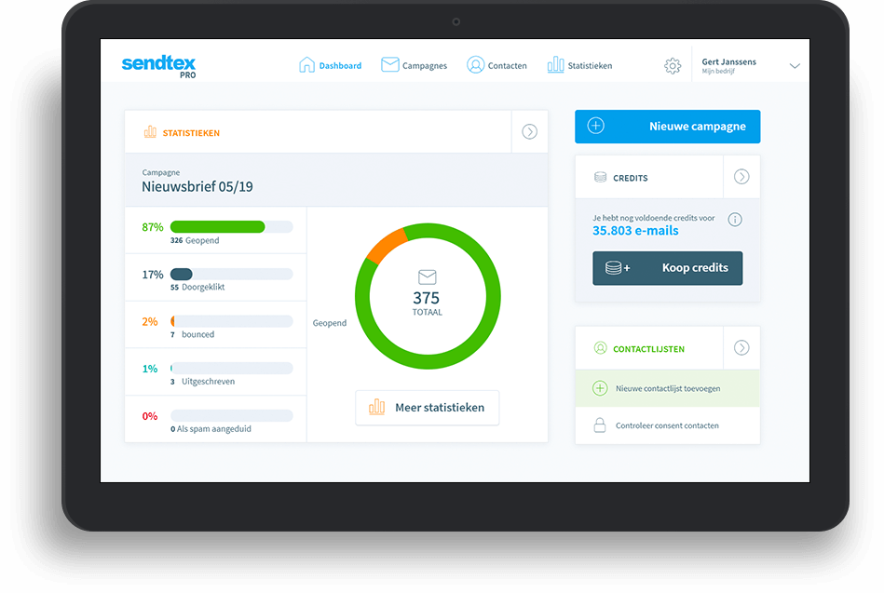Click the 3 Uitgeschreven count text
This screenshot has width=884, height=593.
[x=202, y=382]
